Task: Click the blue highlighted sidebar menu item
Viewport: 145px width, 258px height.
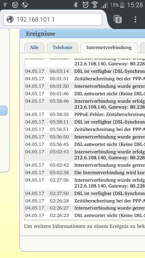Action: (4, 110)
